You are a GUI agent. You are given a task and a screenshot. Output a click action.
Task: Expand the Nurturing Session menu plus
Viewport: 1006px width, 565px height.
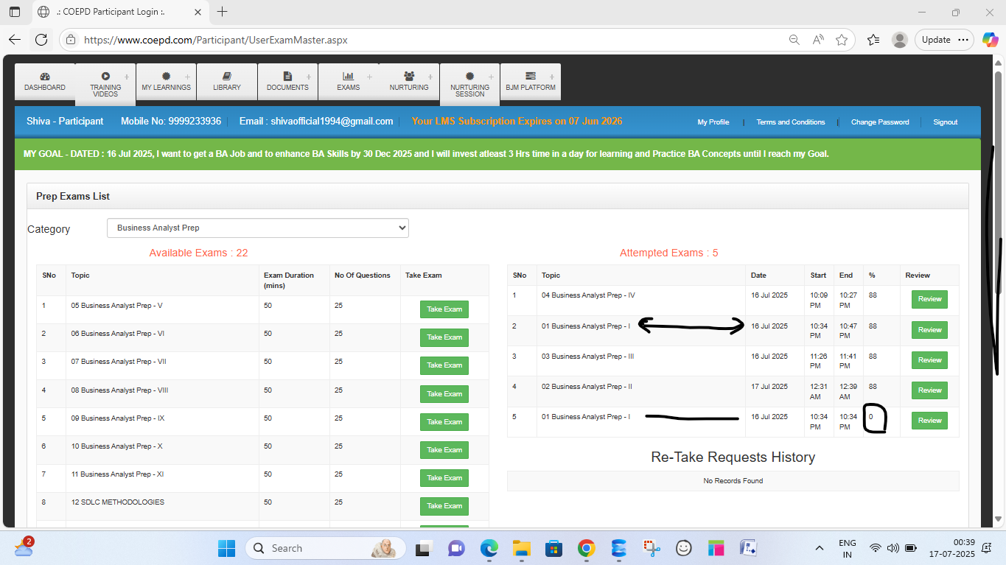(492, 77)
